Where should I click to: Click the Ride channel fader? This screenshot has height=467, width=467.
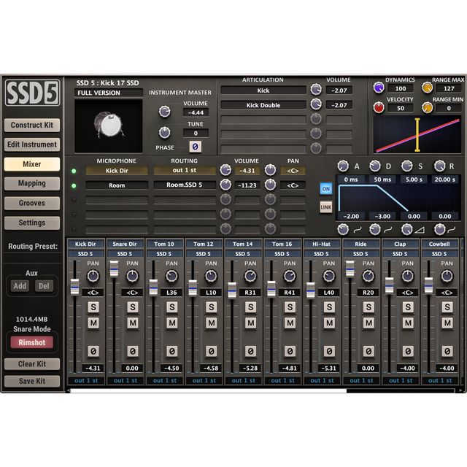(350, 269)
